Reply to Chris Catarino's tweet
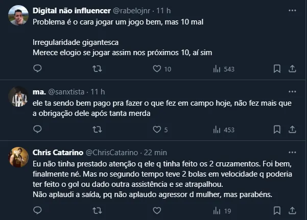Screen dimensions: 307x220 (37, 210)
